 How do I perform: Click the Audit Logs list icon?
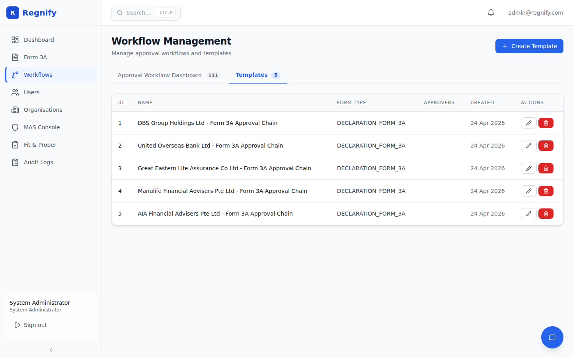15,162
